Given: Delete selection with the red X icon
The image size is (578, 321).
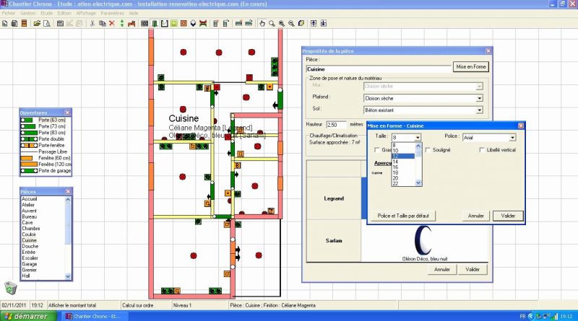Looking at the screenshot, I should click(112, 23).
